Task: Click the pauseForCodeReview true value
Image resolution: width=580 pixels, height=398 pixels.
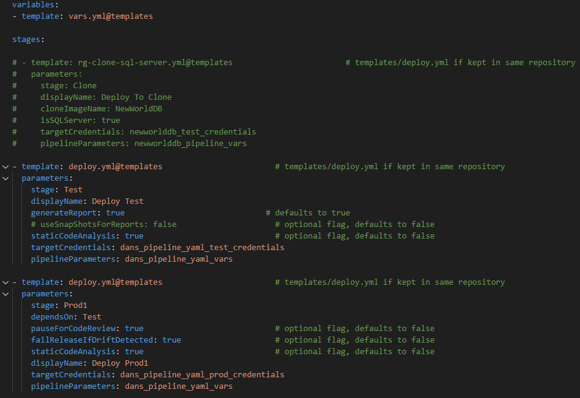Action: click(x=134, y=328)
